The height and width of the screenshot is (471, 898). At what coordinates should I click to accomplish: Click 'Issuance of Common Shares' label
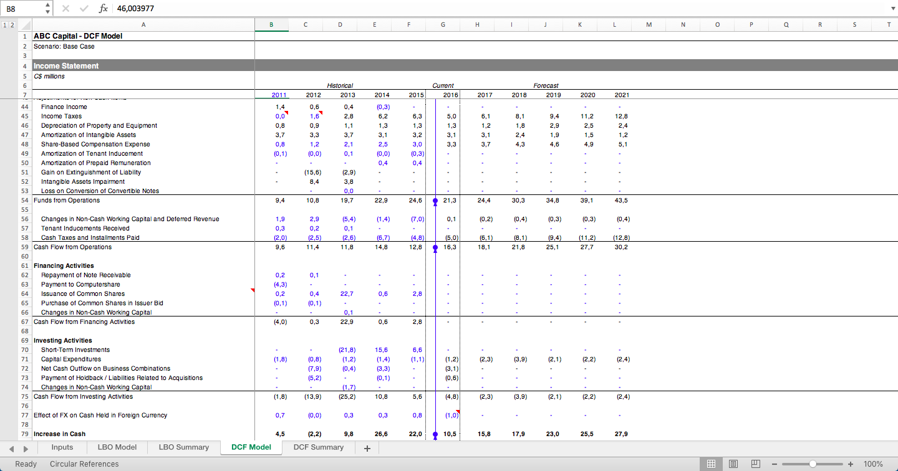(x=83, y=294)
